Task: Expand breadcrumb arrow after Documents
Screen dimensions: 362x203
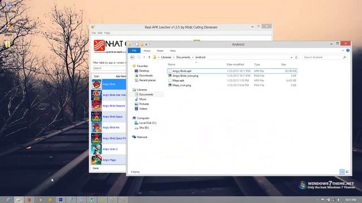Action: tap(193, 58)
